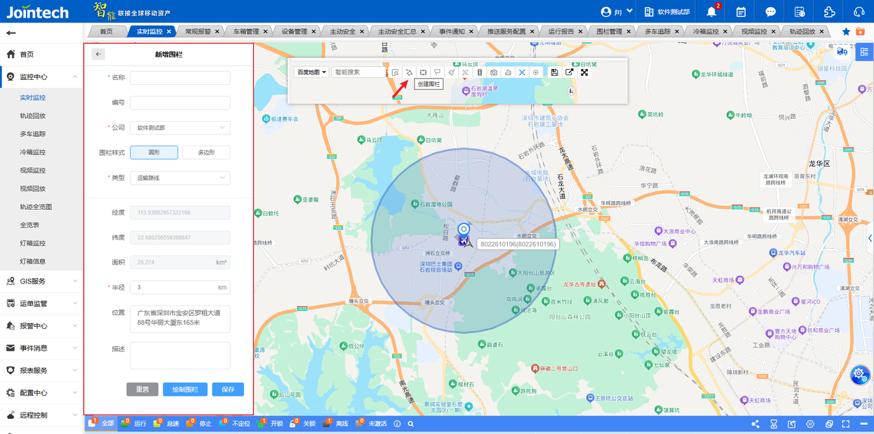Select 多边形 fence style option

(x=206, y=152)
